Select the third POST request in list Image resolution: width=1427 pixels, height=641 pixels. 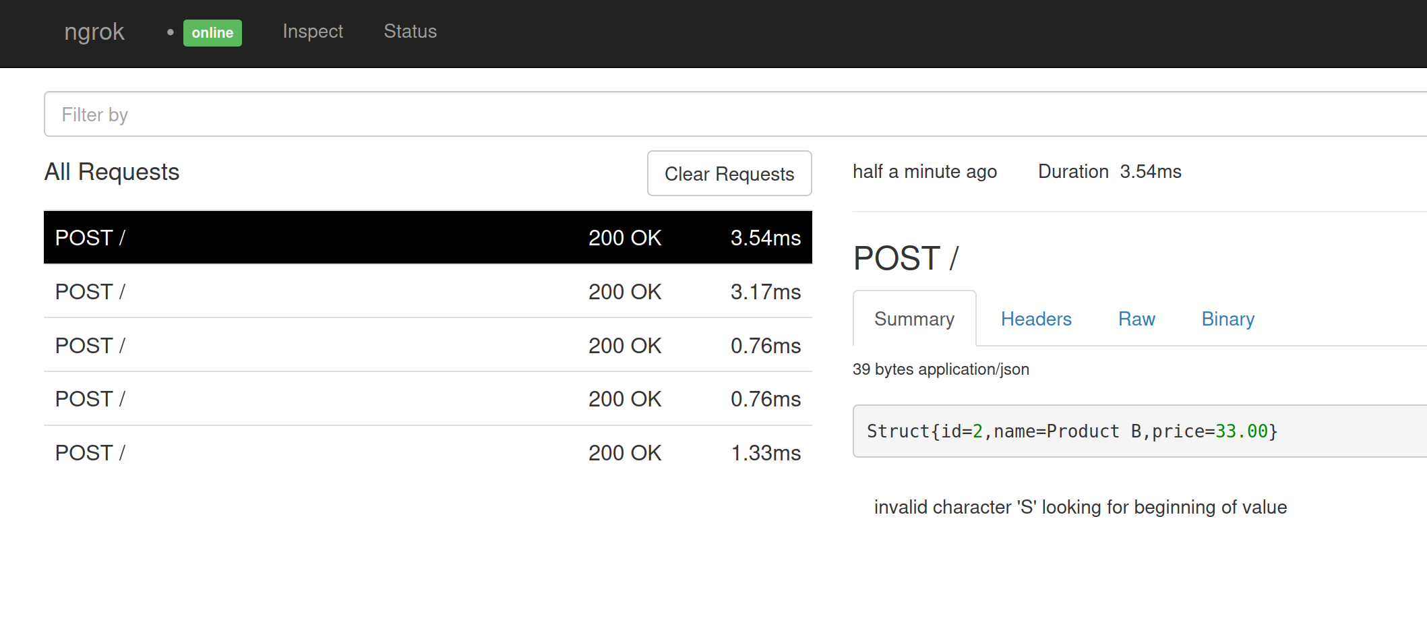[x=427, y=346]
